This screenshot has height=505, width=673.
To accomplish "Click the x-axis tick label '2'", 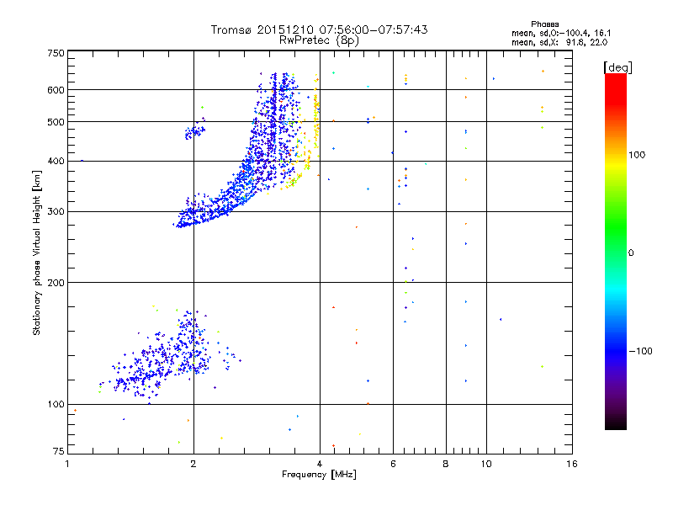I will [193, 464].
